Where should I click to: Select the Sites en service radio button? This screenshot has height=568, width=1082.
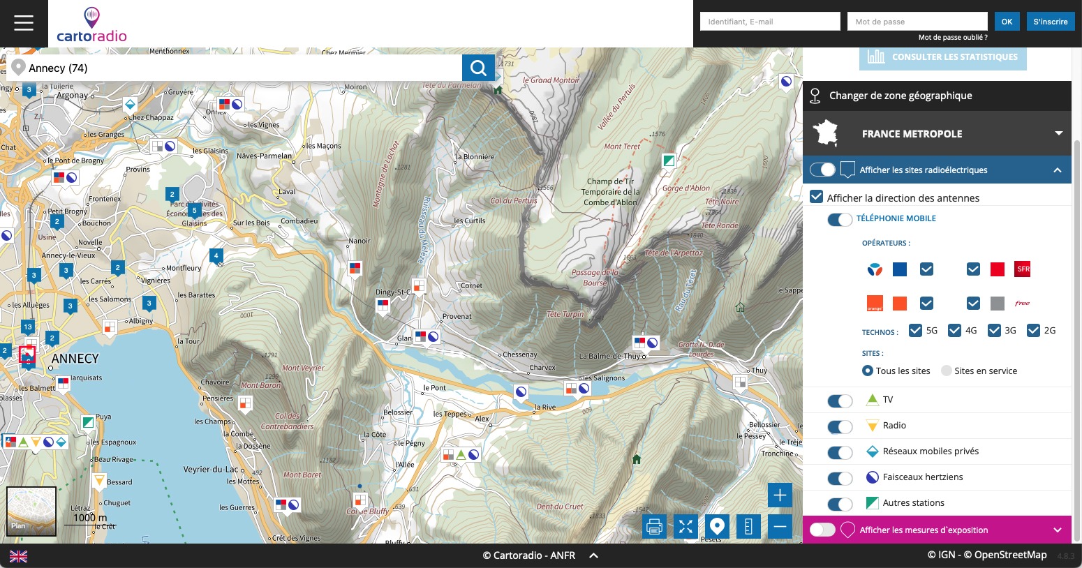pos(947,371)
